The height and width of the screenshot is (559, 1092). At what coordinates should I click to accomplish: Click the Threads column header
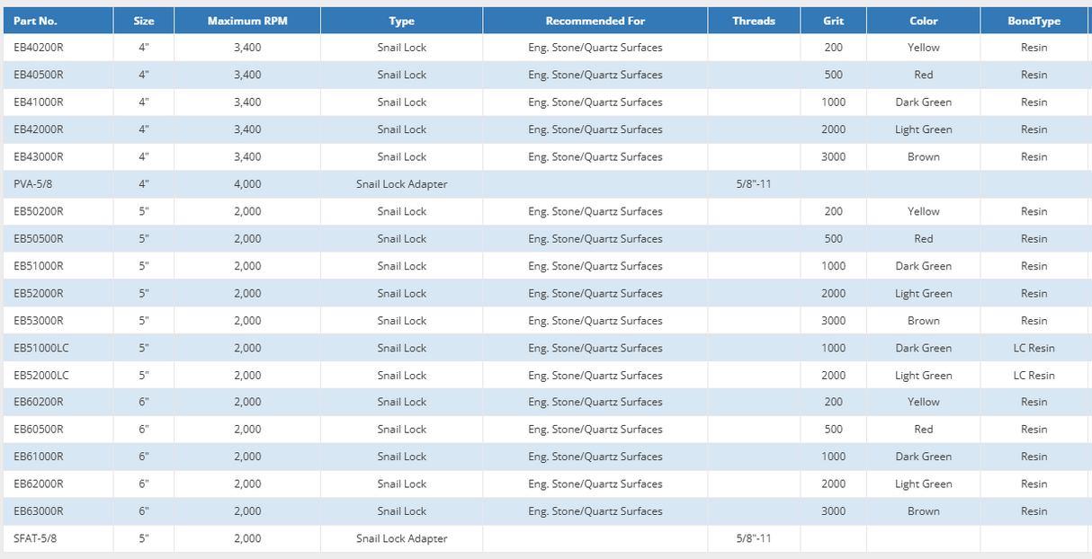[753, 21]
